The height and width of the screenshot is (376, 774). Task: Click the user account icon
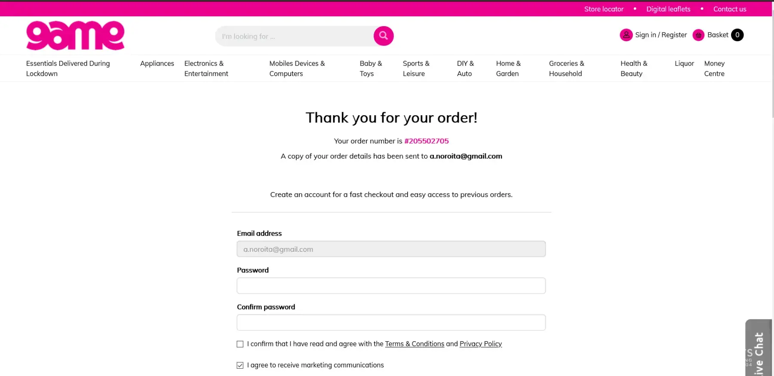click(x=626, y=35)
